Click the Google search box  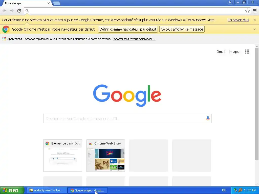(127, 118)
